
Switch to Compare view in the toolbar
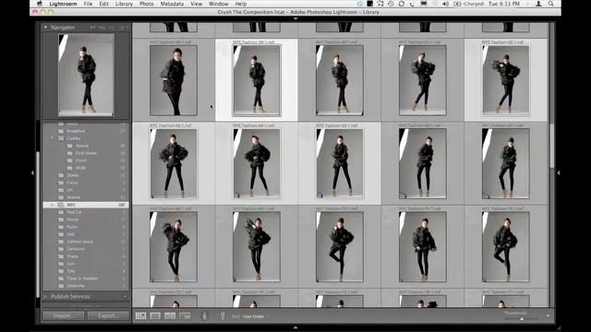(170, 315)
